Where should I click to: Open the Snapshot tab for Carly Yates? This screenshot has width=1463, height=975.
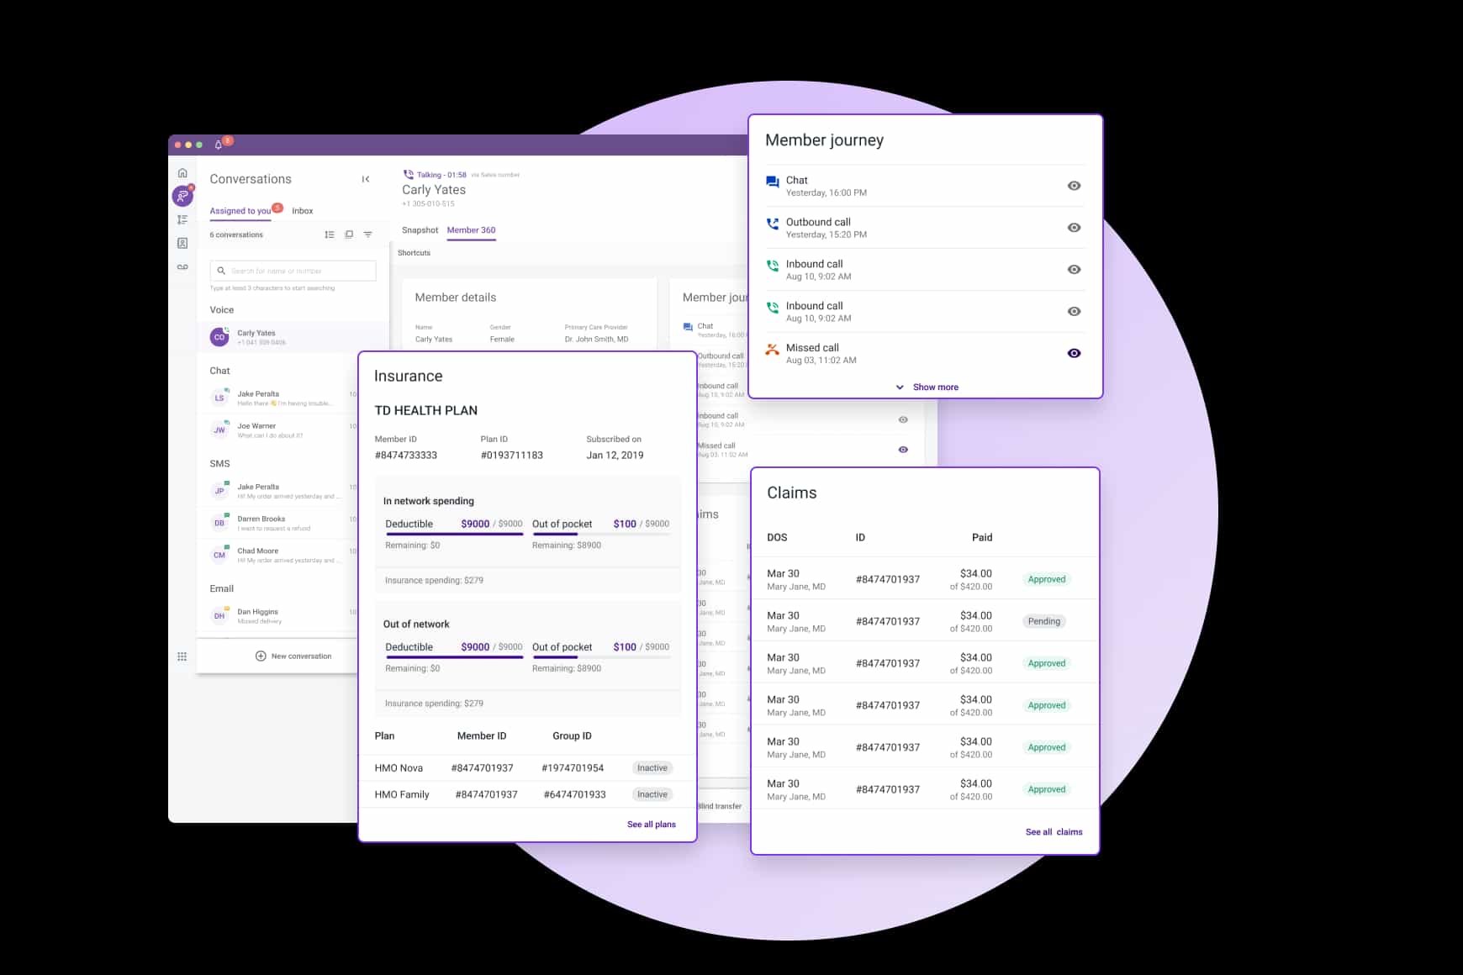(x=420, y=229)
